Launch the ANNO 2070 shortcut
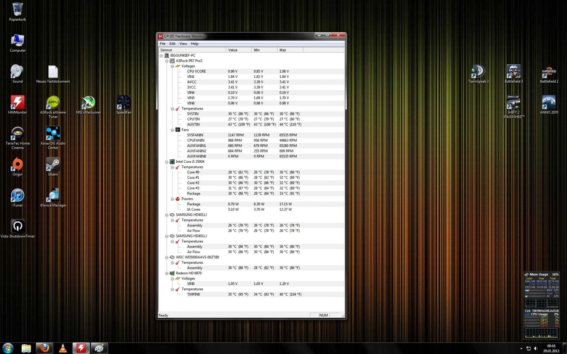The image size is (567, 354). click(549, 105)
